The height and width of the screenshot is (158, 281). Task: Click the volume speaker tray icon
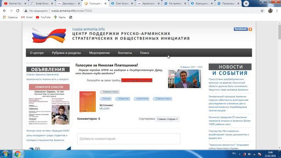249,154
